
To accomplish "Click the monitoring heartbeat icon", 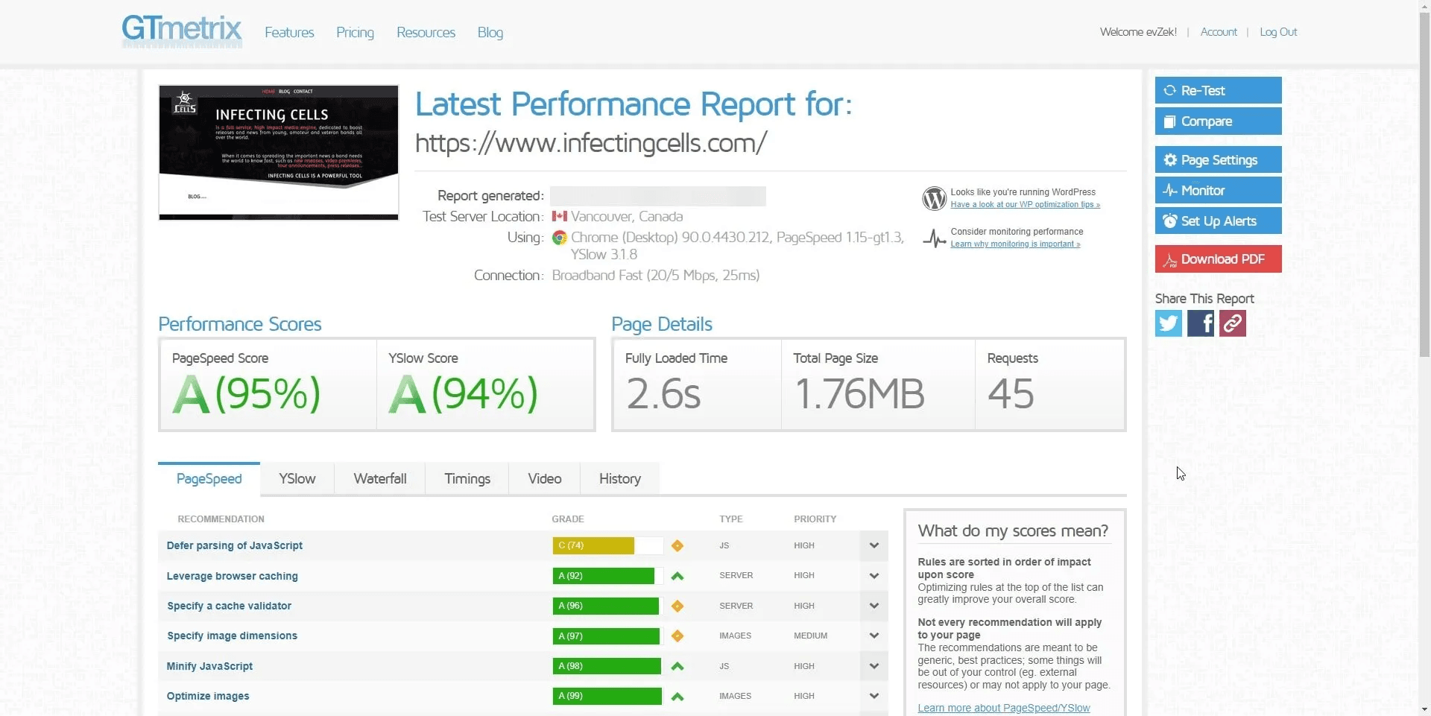I will pos(934,238).
